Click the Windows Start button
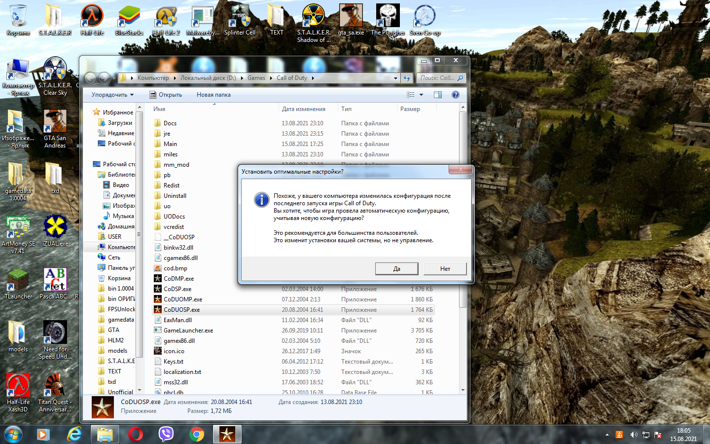 [x=13, y=434]
